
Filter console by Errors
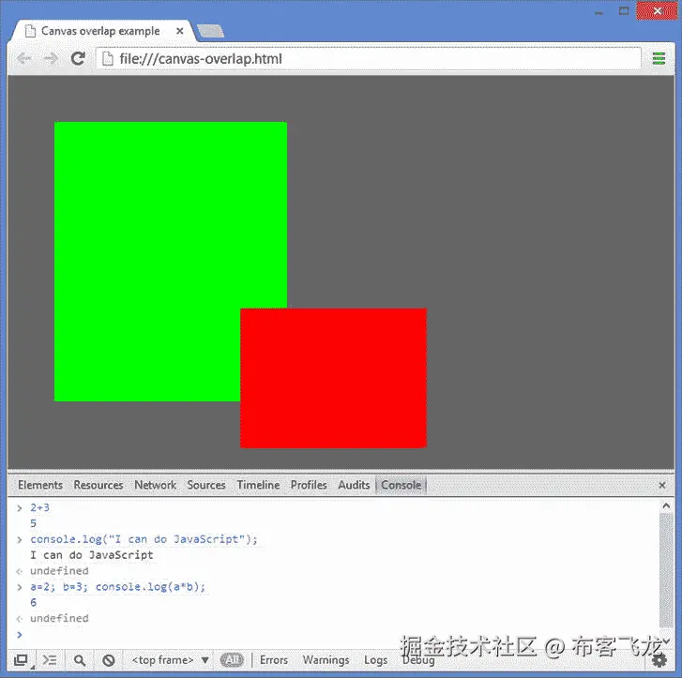(x=274, y=660)
